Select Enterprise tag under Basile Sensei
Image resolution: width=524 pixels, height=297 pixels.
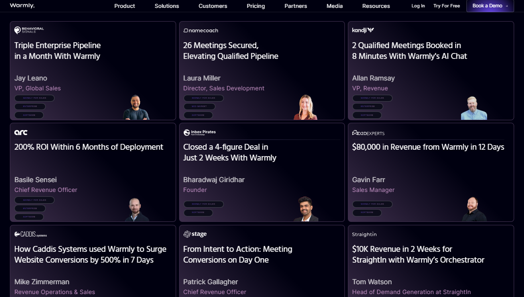click(x=30, y=208)
